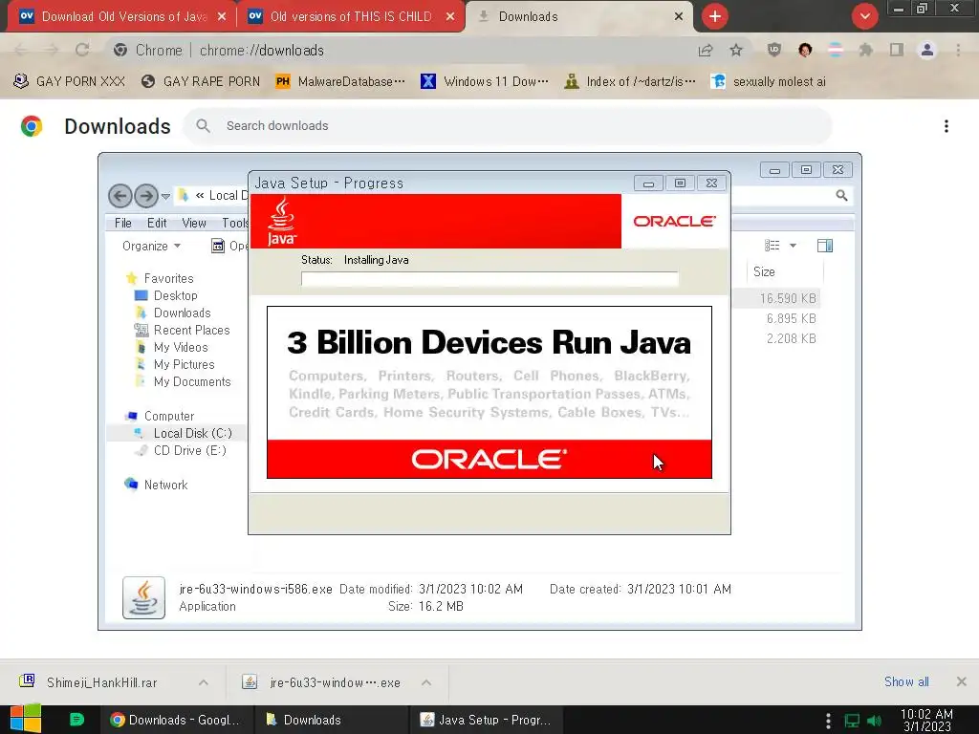Image resolution: width=979 pixels, height=734 pixels.
Task: Open the Index of /~dartz bookmark
Action: pos(630,82)
